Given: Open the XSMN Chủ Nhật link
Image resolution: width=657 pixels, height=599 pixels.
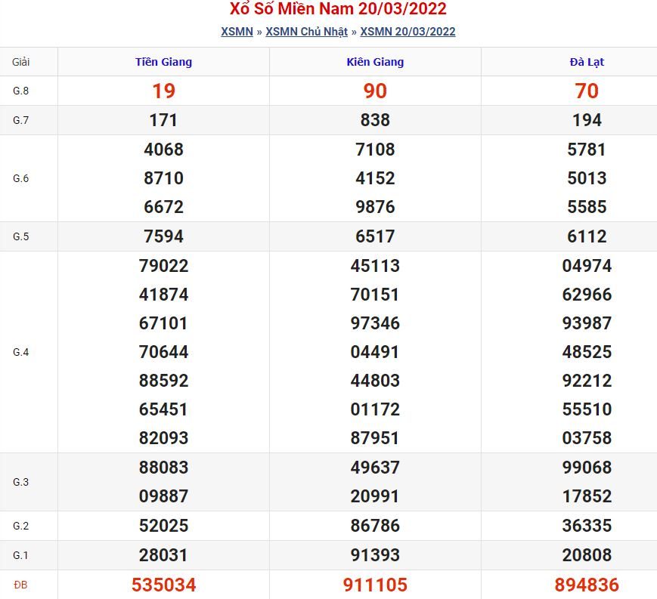Looking at the screenshot, I should coord(307,32).
